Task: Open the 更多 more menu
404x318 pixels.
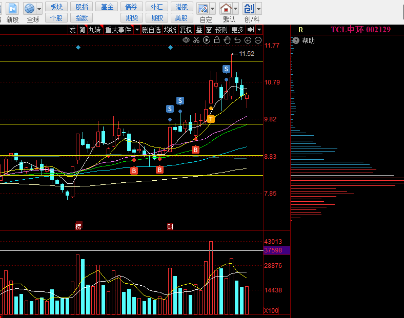Action: 237,30
